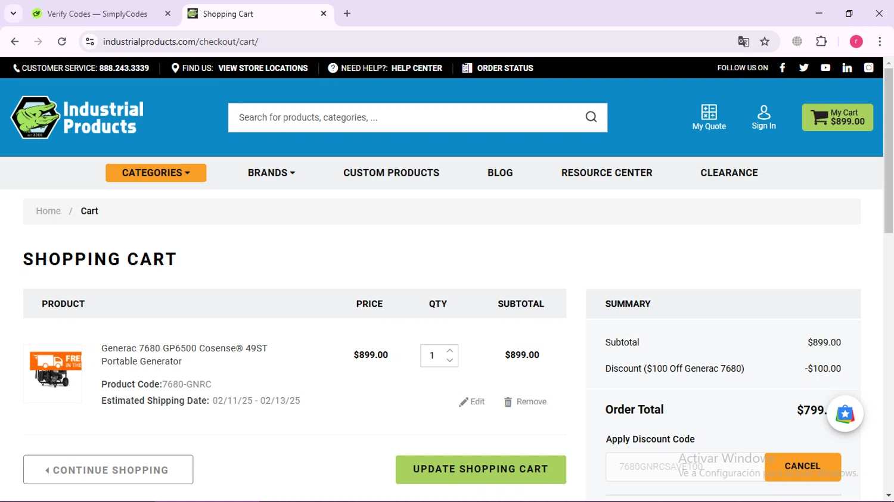The width and height of the screenshot is (894, 502).
Task: Click the customer service phone number
Action: [x=124, y=68]
